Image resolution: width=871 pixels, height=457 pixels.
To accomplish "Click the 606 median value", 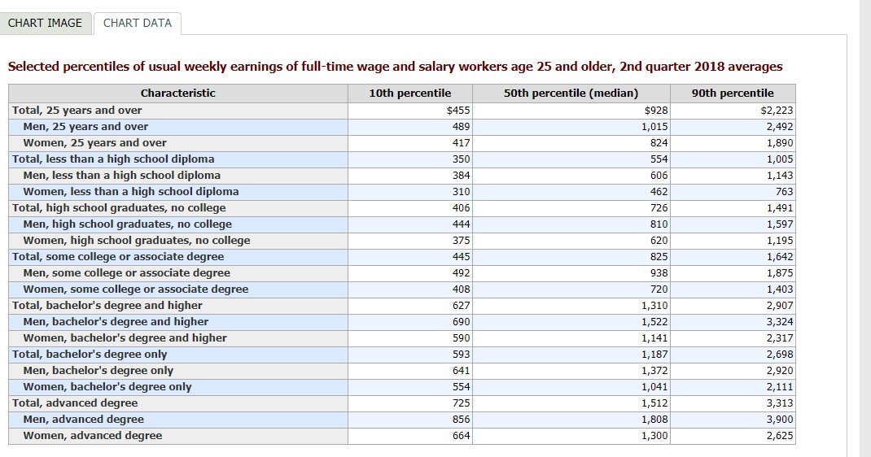I will point(659,176).
